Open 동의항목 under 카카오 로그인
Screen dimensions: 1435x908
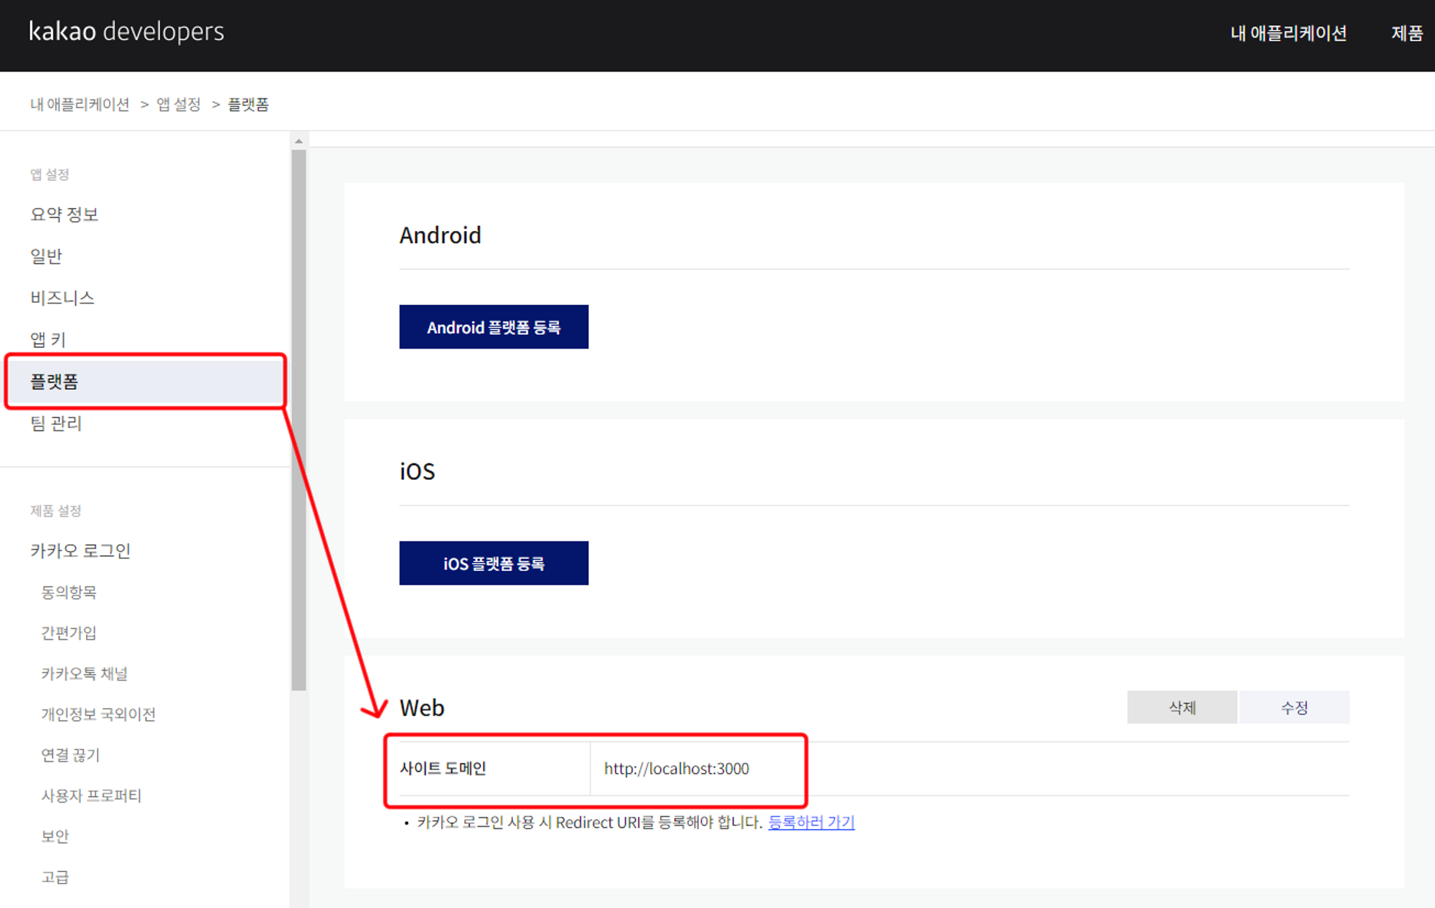click(x=69, y=592)
